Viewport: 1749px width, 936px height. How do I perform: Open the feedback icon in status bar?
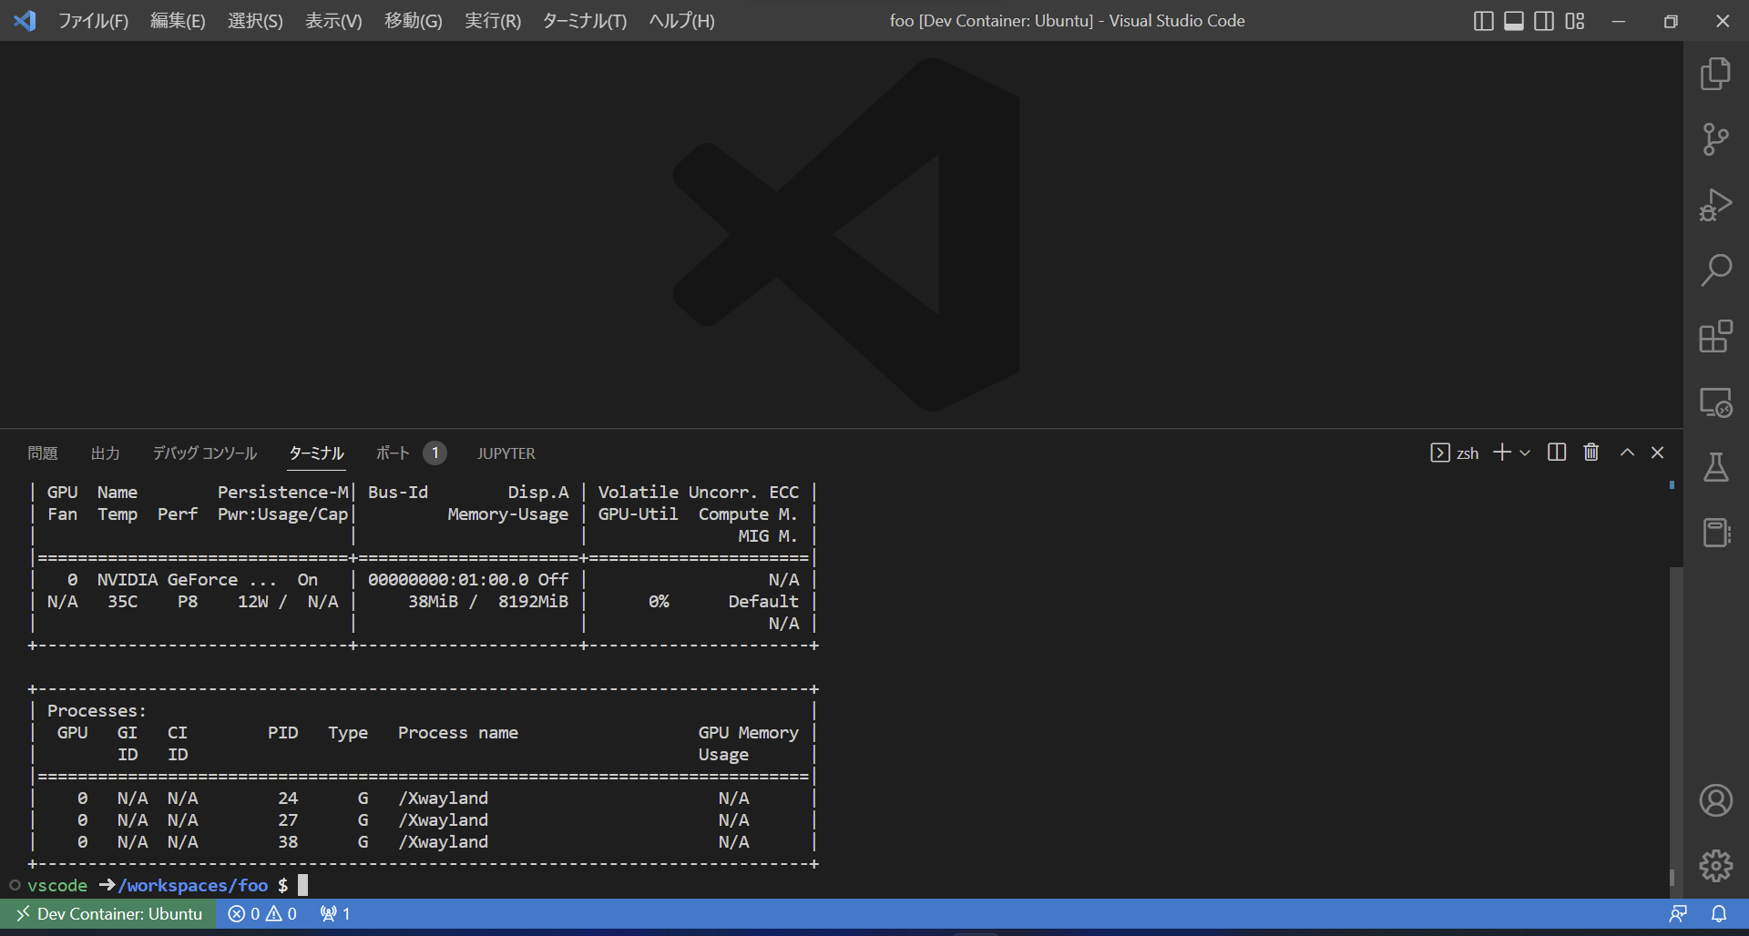click(x=1678, y=913)
